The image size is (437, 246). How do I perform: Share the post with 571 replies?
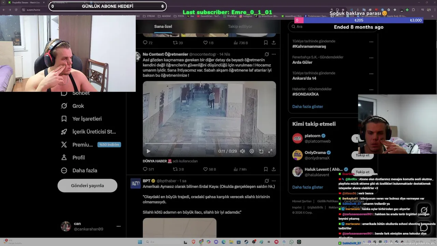click(274, 169)
